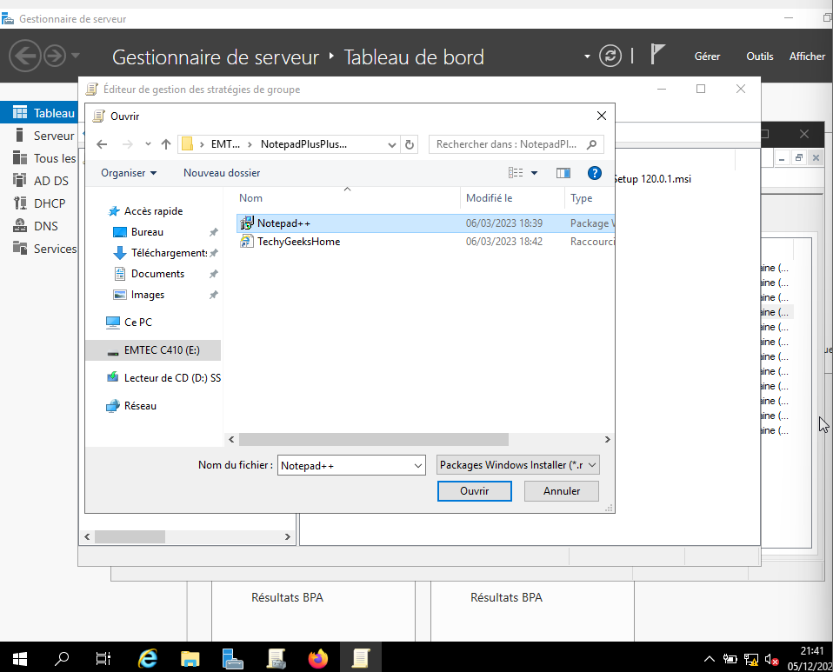The image size is (833, 672).
Task: Click the blue help question mark icon
Action: click(x=595, y=173)
